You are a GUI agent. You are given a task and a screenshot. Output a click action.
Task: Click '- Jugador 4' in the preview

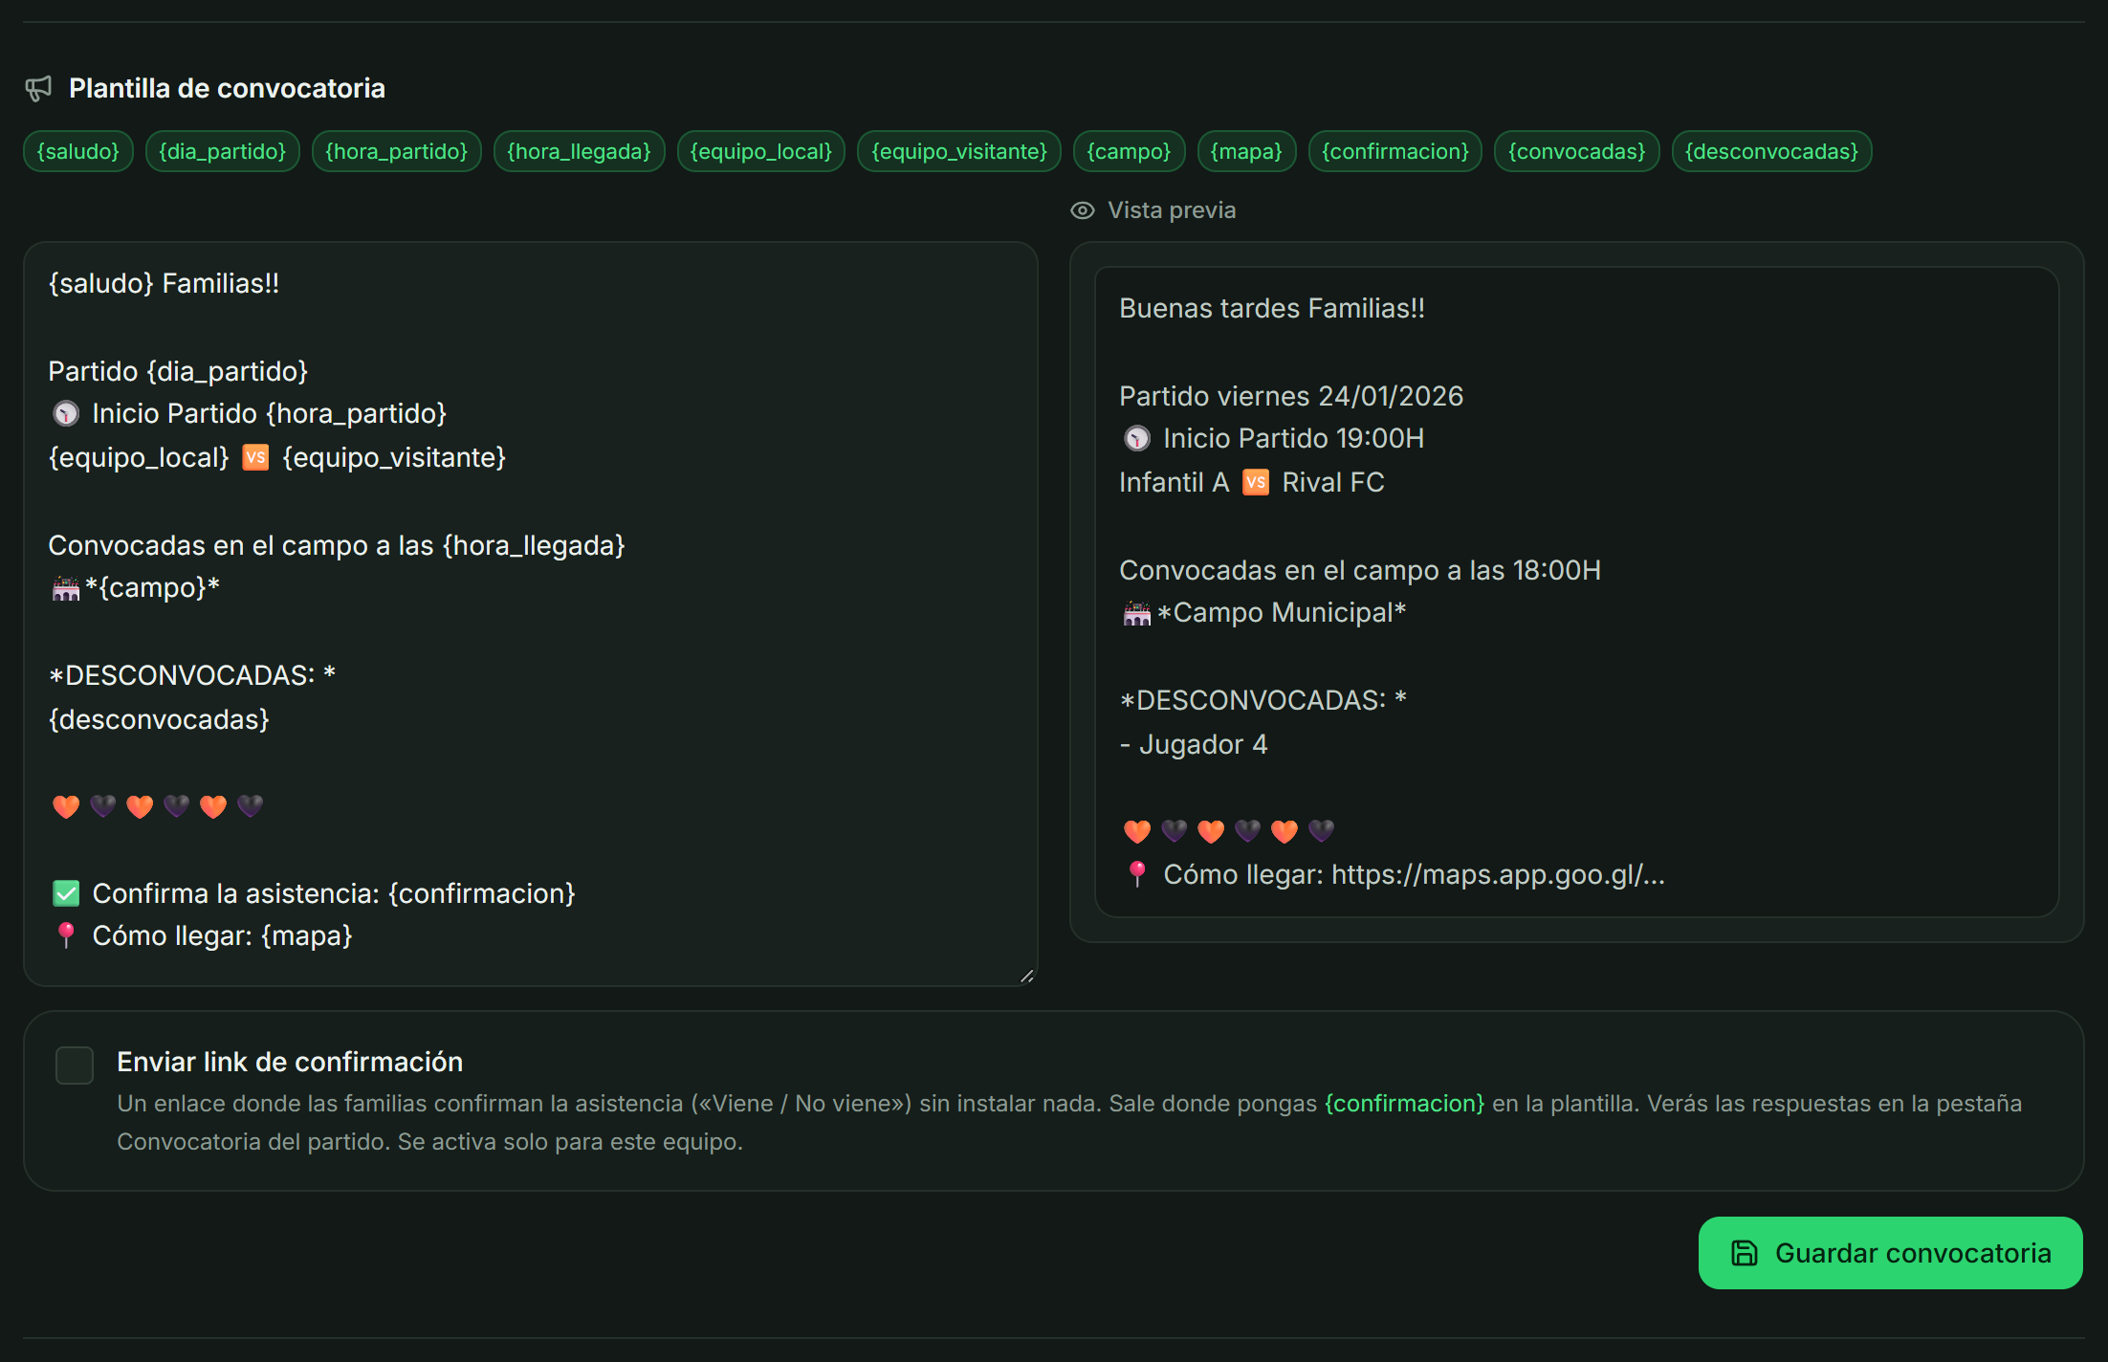pos(1194,744)
